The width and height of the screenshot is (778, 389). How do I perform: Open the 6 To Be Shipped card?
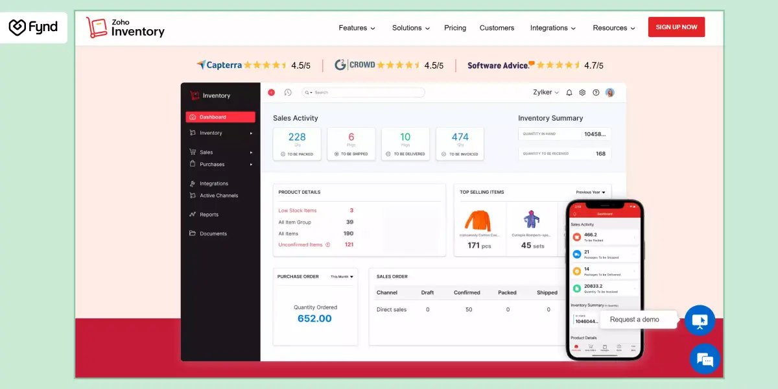coord(351,144)
